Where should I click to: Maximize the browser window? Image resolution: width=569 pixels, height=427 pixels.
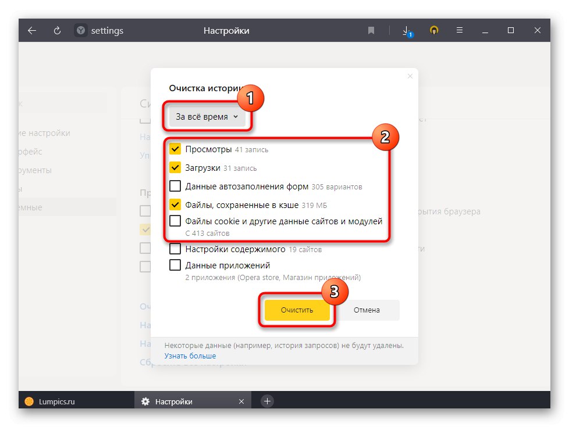511,30
